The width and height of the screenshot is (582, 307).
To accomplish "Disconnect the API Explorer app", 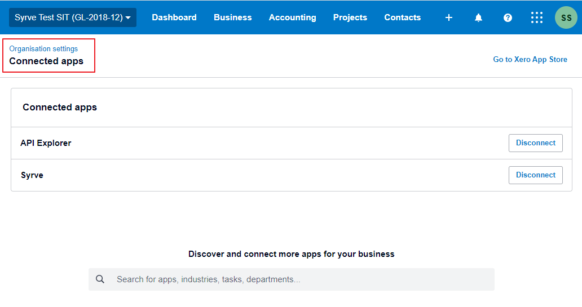I will (x=535, y=143).
